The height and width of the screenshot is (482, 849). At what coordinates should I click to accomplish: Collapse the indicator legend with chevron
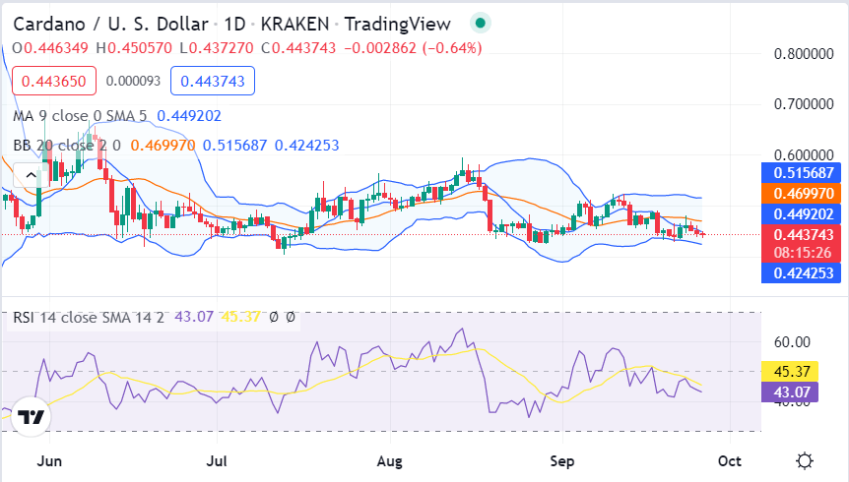click(31, 175)
